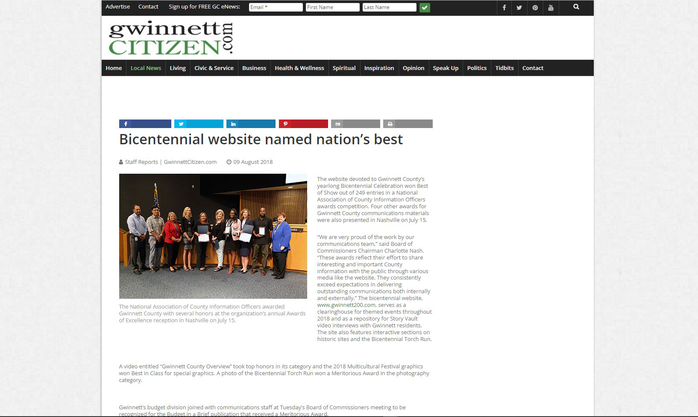698x417 pixels.
Task: Open the Politics menu item
Action: tap(477, 68)
